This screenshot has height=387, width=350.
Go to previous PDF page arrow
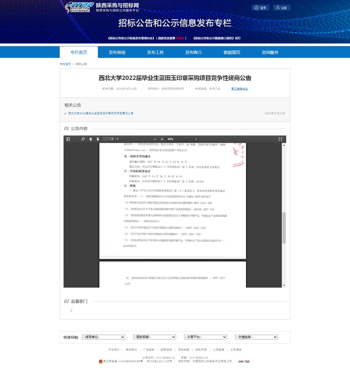pyautogui.click(x=91, y=139)
